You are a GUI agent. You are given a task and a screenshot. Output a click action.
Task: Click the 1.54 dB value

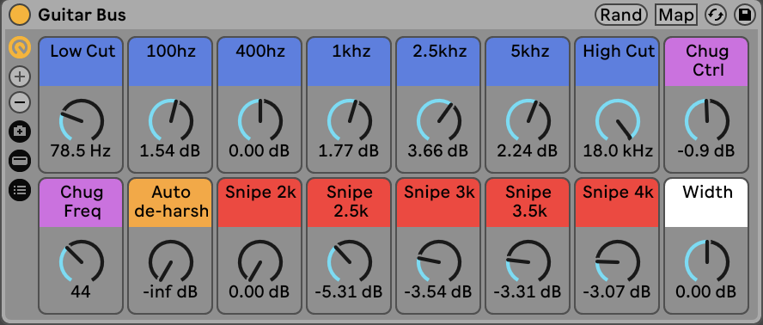click(170, 151)
